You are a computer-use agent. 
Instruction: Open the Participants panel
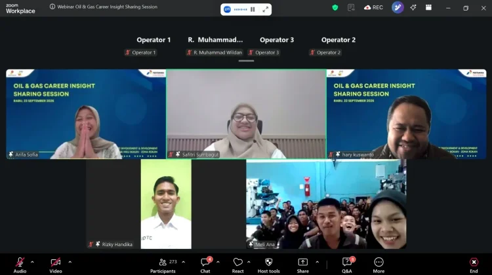(163, 265)
